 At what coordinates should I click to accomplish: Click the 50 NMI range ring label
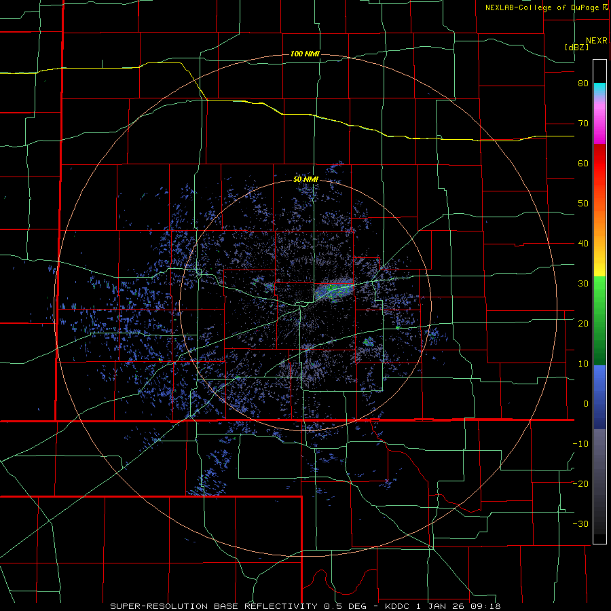tap(306, 180)
